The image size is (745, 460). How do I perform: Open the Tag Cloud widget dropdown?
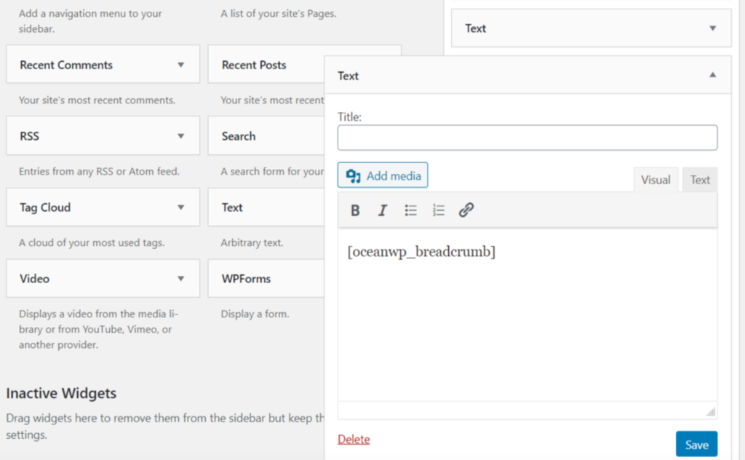click(x=180, y=207)
